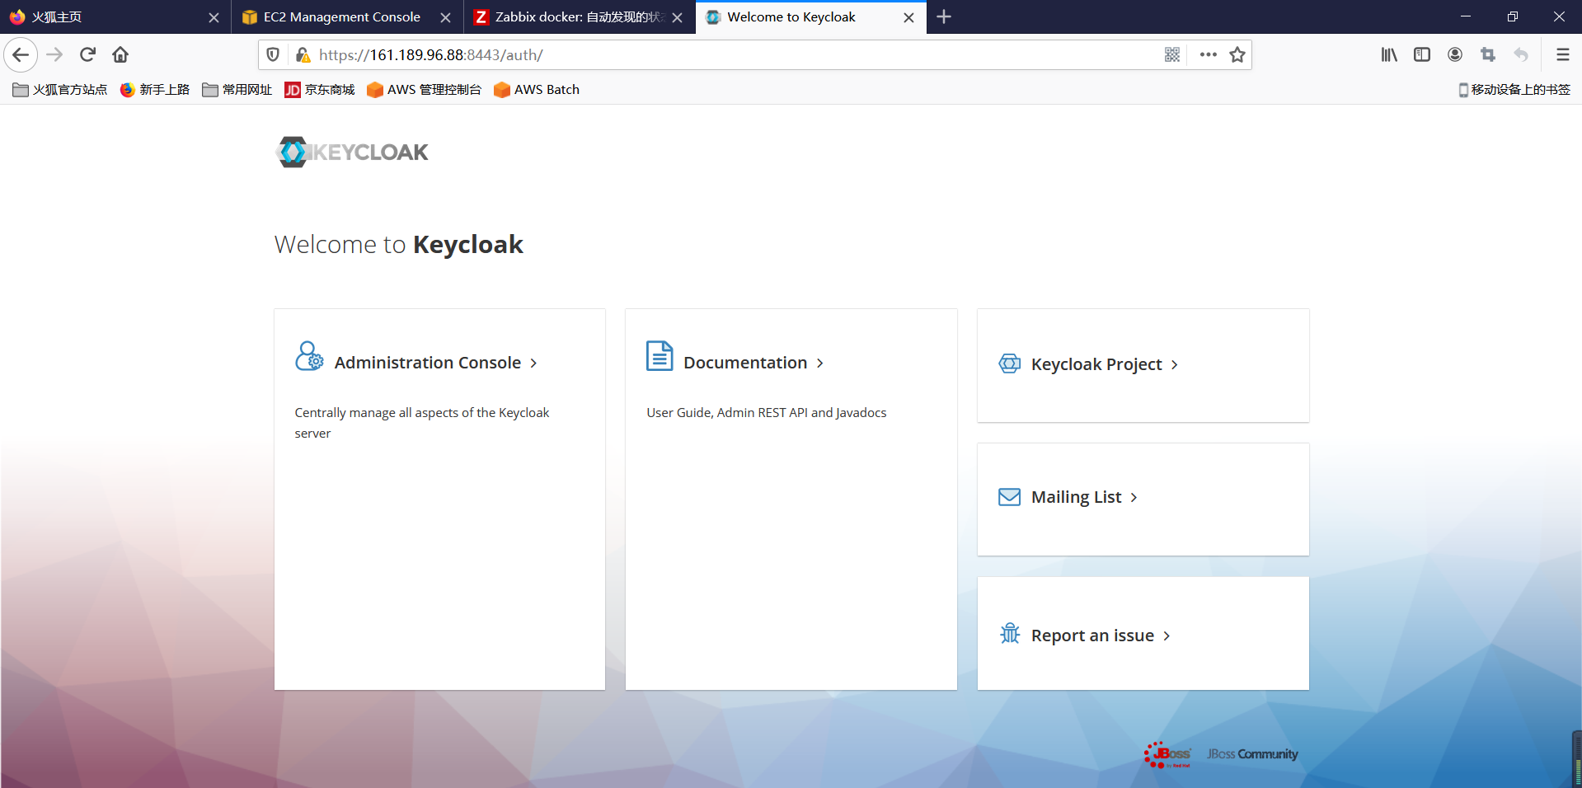
Task: Click the Keycloak Project hexagon icon
Action: (1010, 364)
